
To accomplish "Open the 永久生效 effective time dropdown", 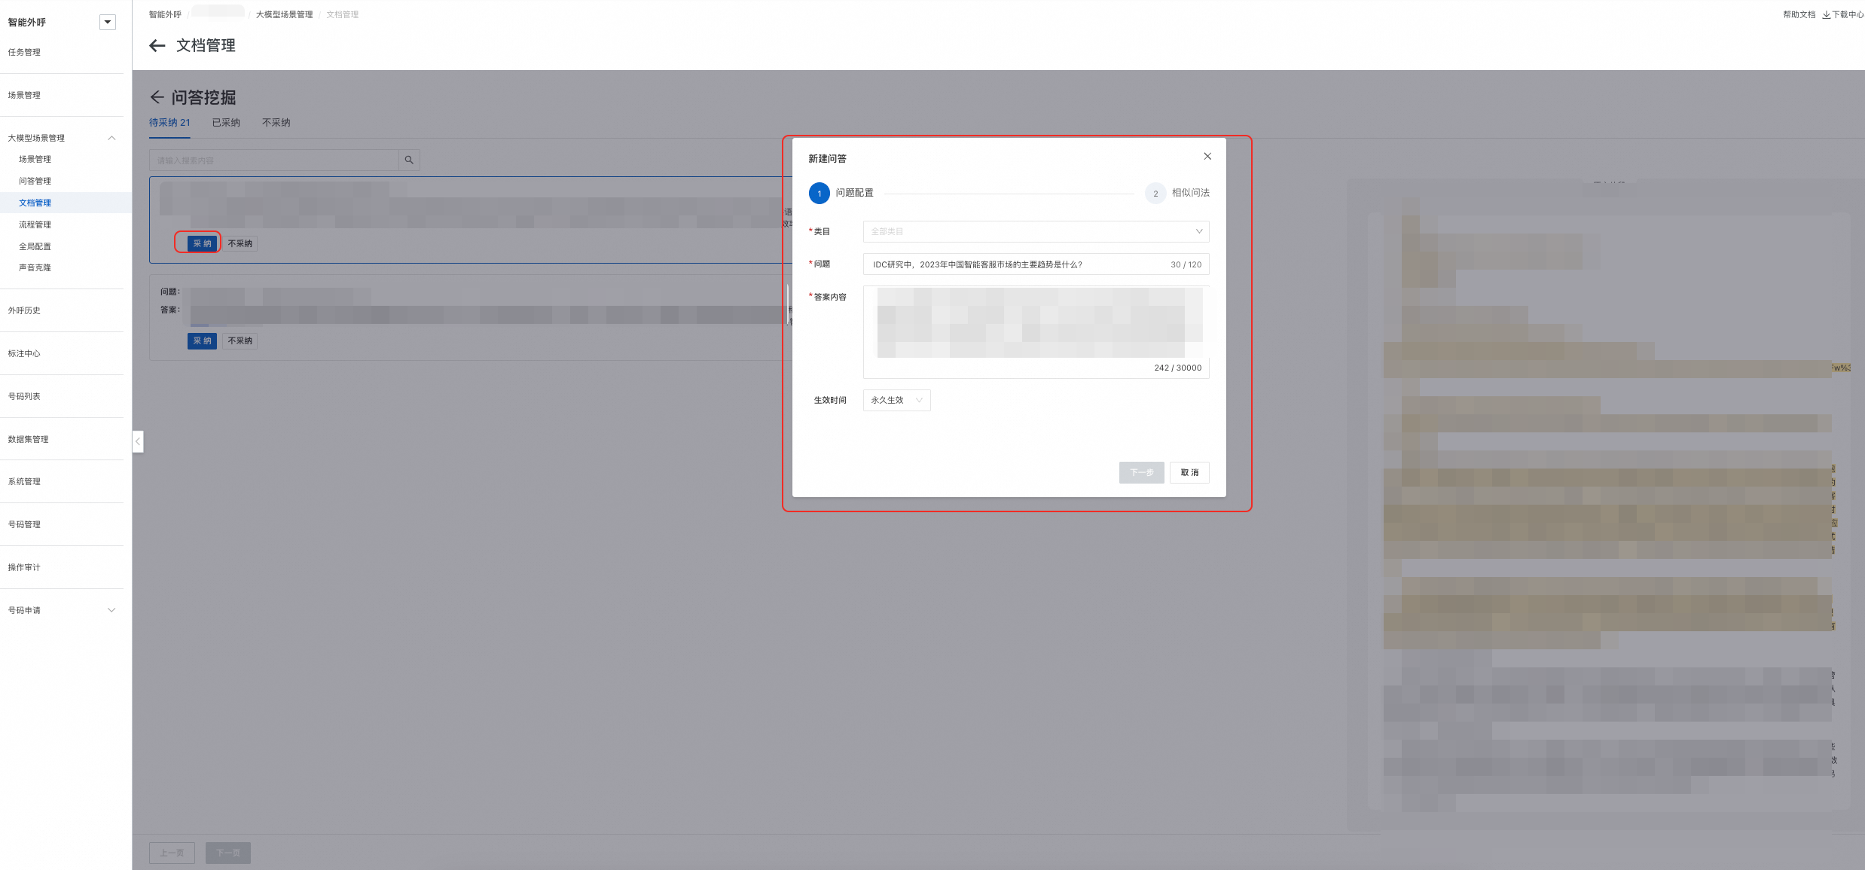I will [896, 400].
